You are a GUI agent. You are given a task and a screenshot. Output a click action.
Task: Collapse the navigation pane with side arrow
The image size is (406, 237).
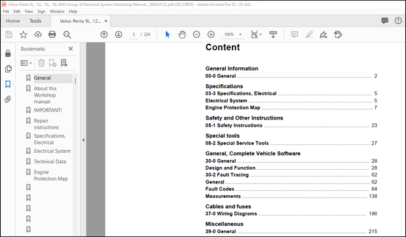click(83, 140)
